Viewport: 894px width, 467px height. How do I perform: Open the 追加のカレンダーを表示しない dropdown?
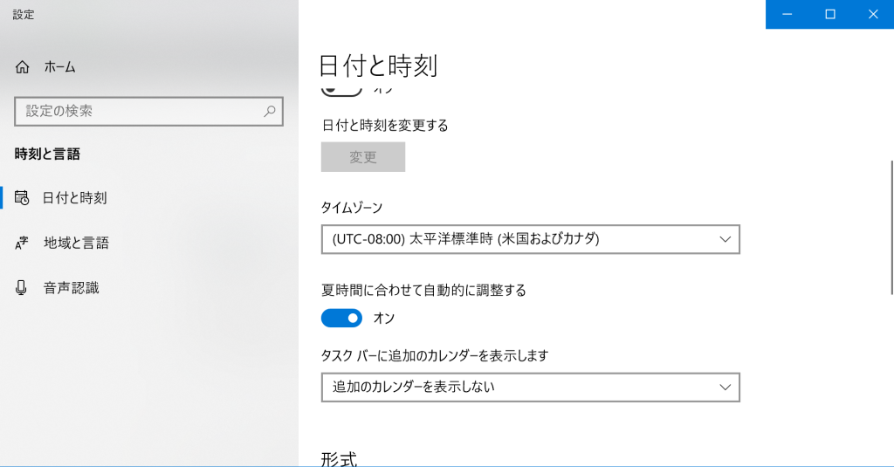pyautogui.click(x=530, y=388)
